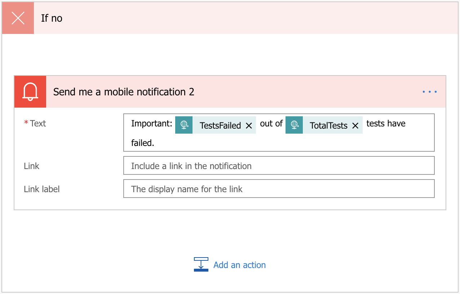Remove the TestsFailed dynamic content token

click(249, 125)
